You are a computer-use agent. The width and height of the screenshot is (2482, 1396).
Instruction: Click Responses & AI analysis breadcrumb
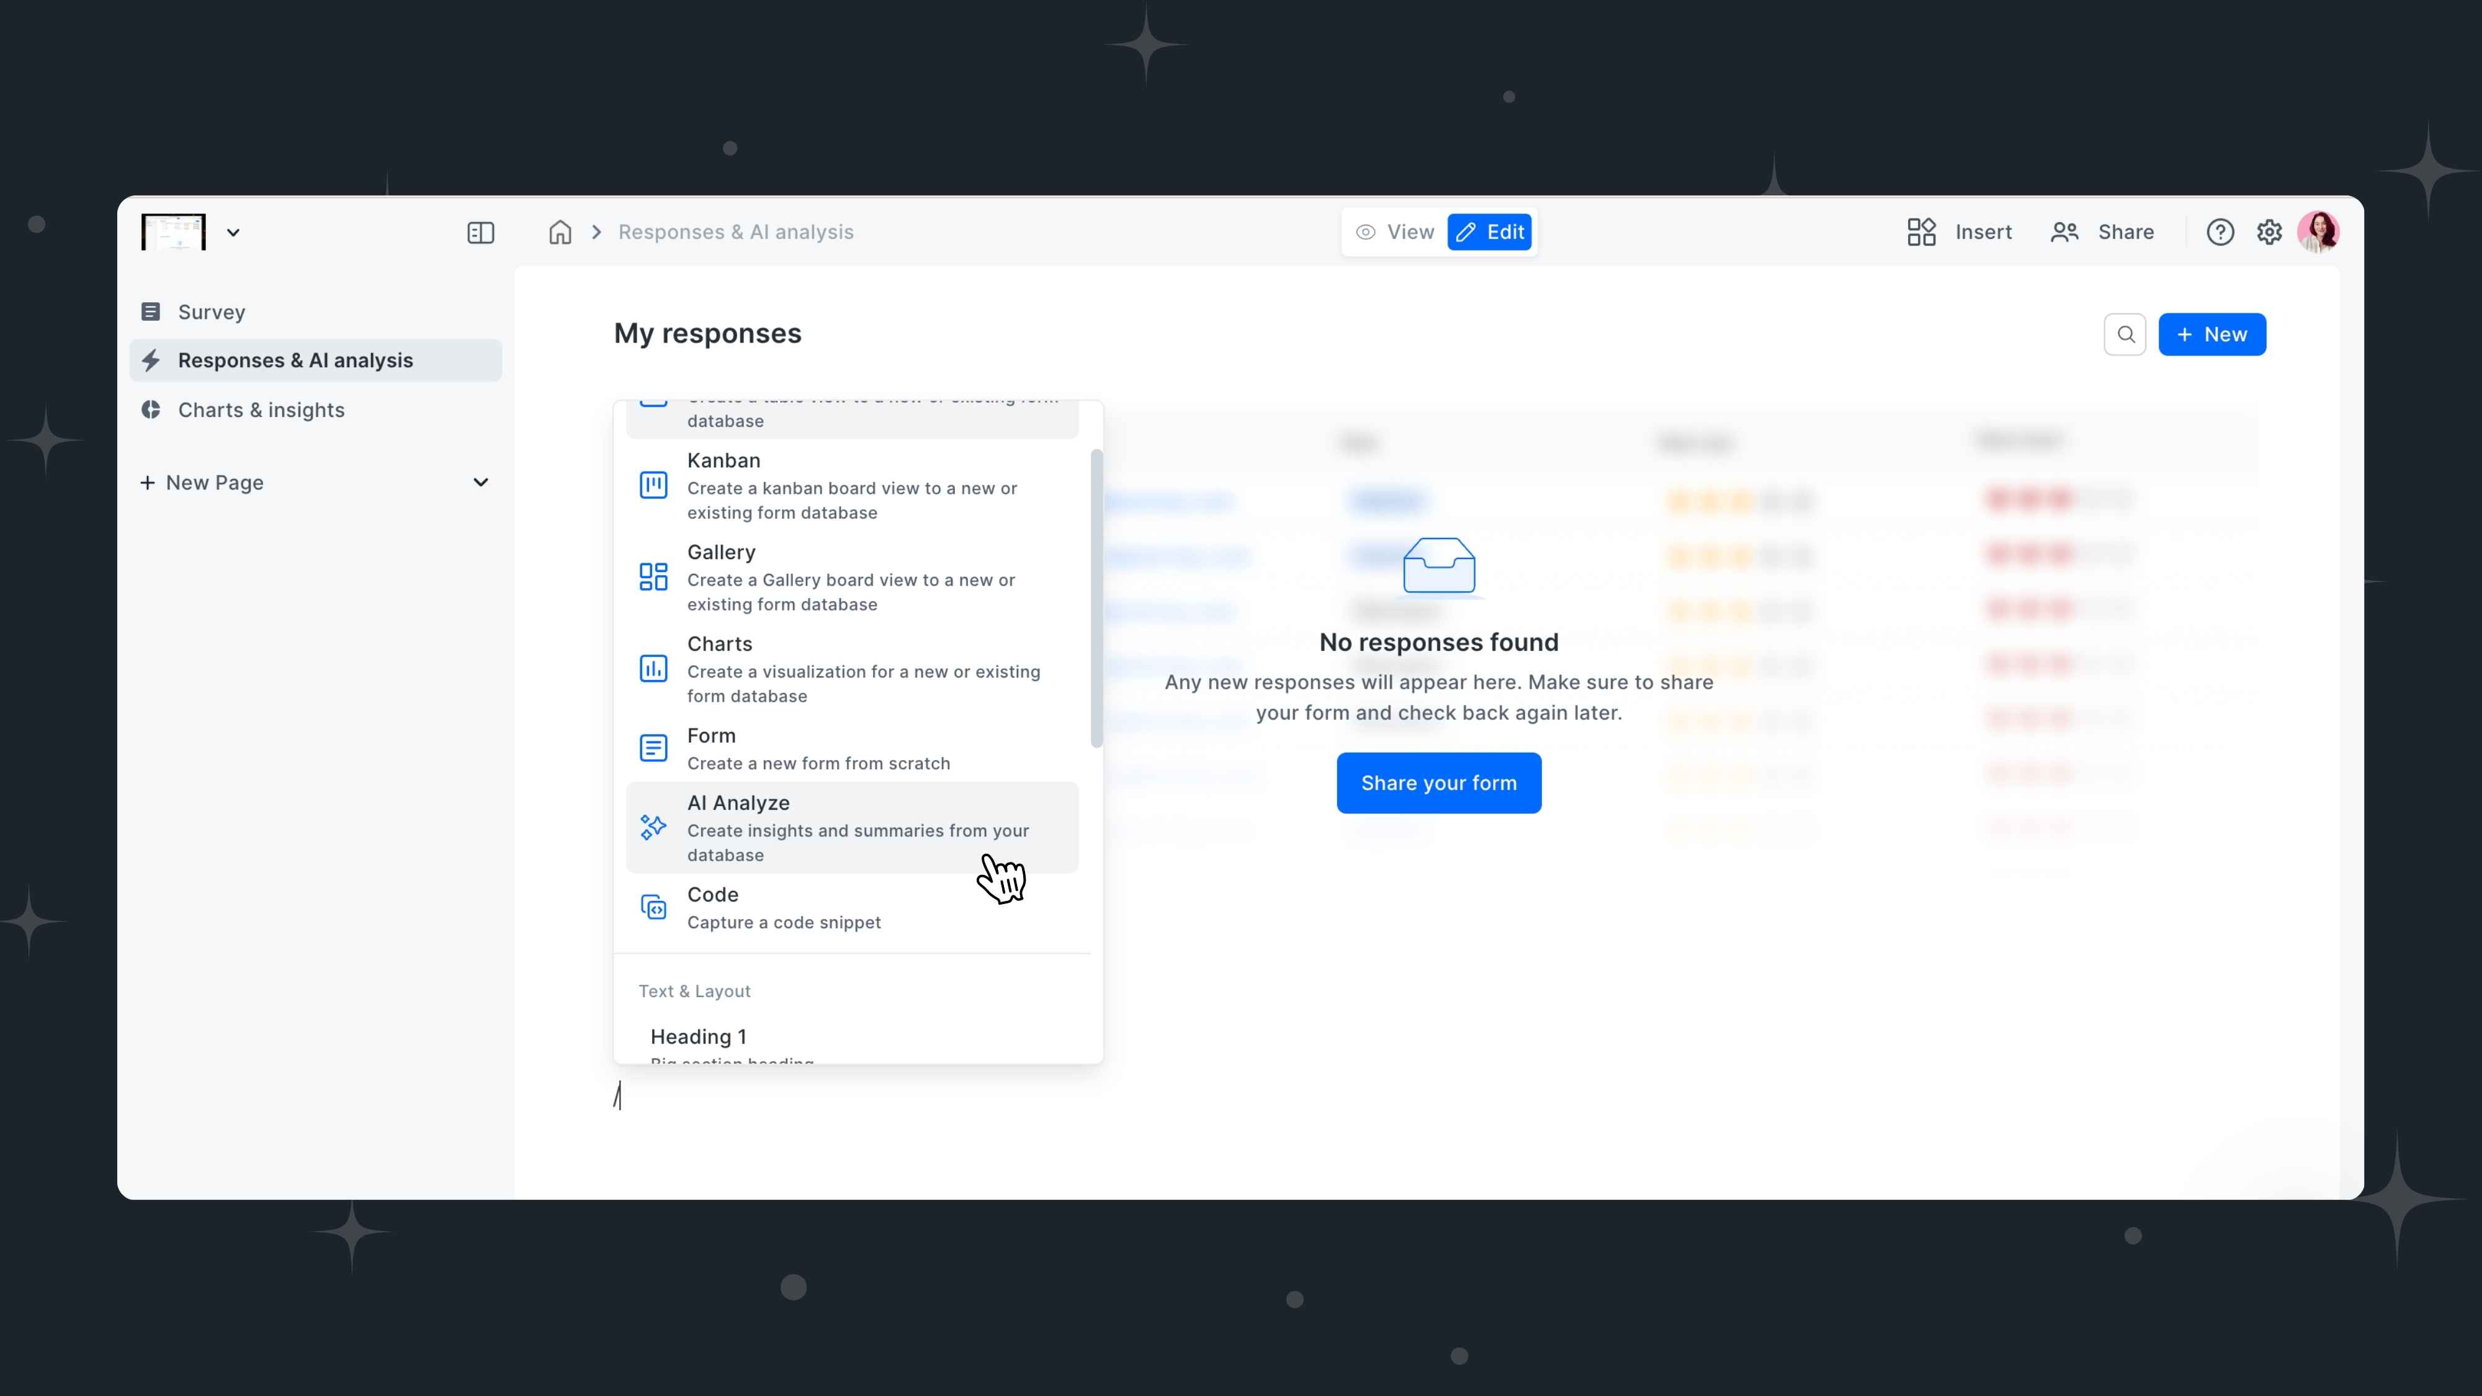(736, 232)
